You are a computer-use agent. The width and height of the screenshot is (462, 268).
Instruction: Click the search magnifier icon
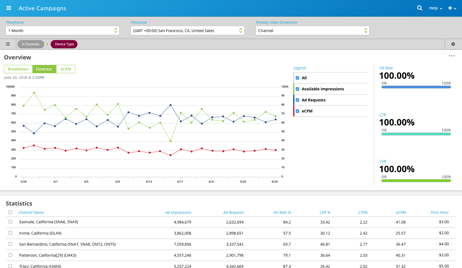419,8
